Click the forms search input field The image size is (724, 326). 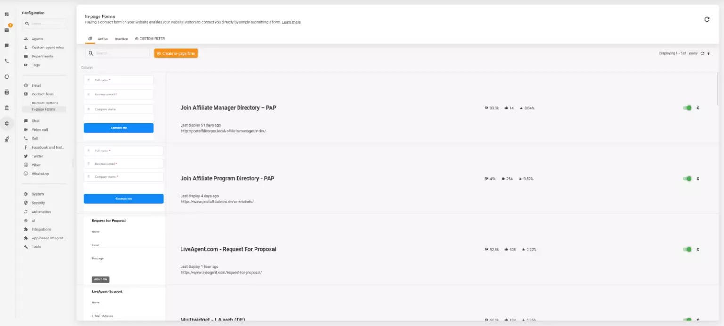[x=117, y=53]
